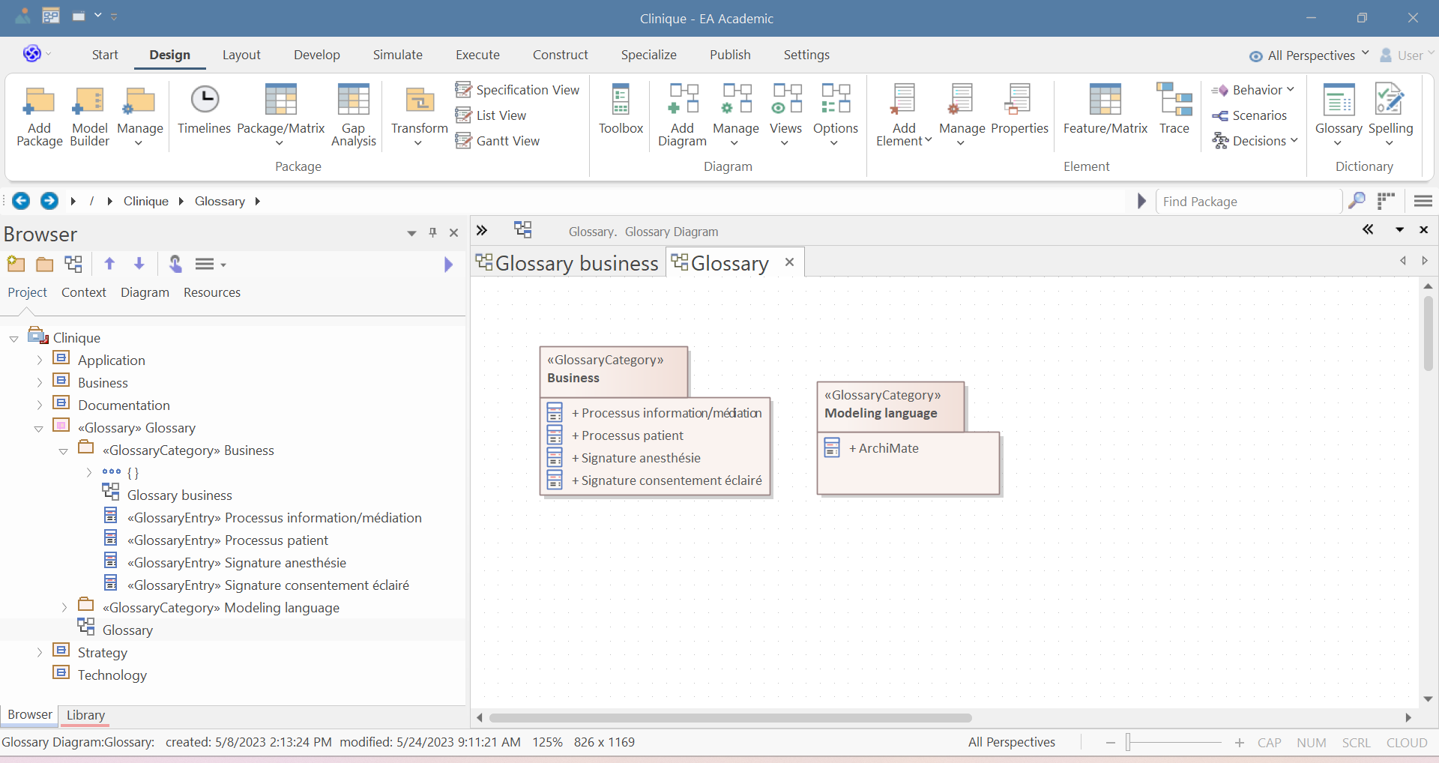This screenshot has width=1439, height=763.
Task: Click the Add Diagram icon
Action: (x=683, y=100)
